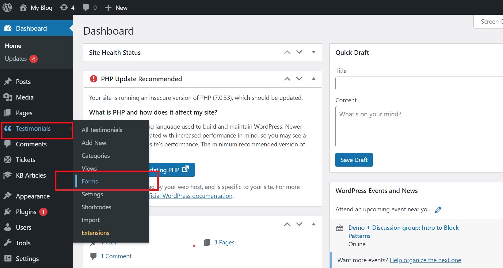Focus the What's on your mind content box
The width and height of the screenshot is (503, 268).
(419, 126)
